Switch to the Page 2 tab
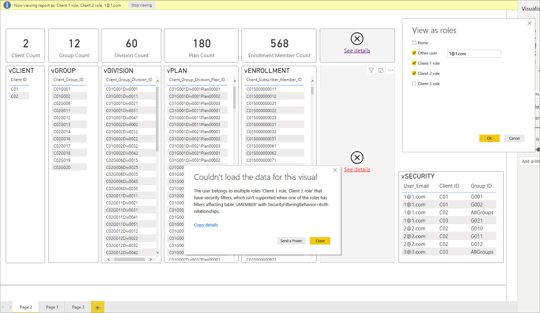540x313 pixels. coord(26,307)
